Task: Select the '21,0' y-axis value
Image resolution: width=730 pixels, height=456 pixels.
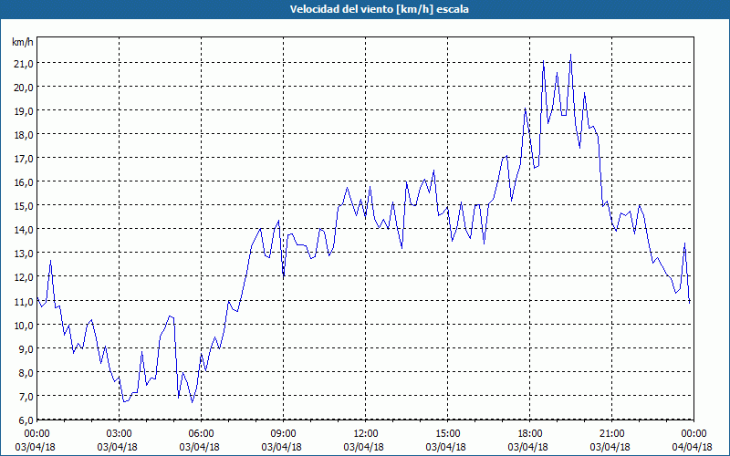Action: point(24,63)
